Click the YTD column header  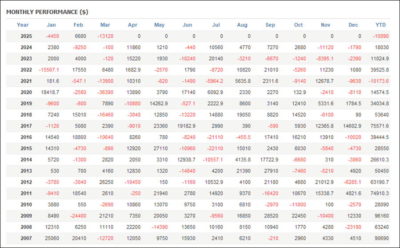[380, 25]
